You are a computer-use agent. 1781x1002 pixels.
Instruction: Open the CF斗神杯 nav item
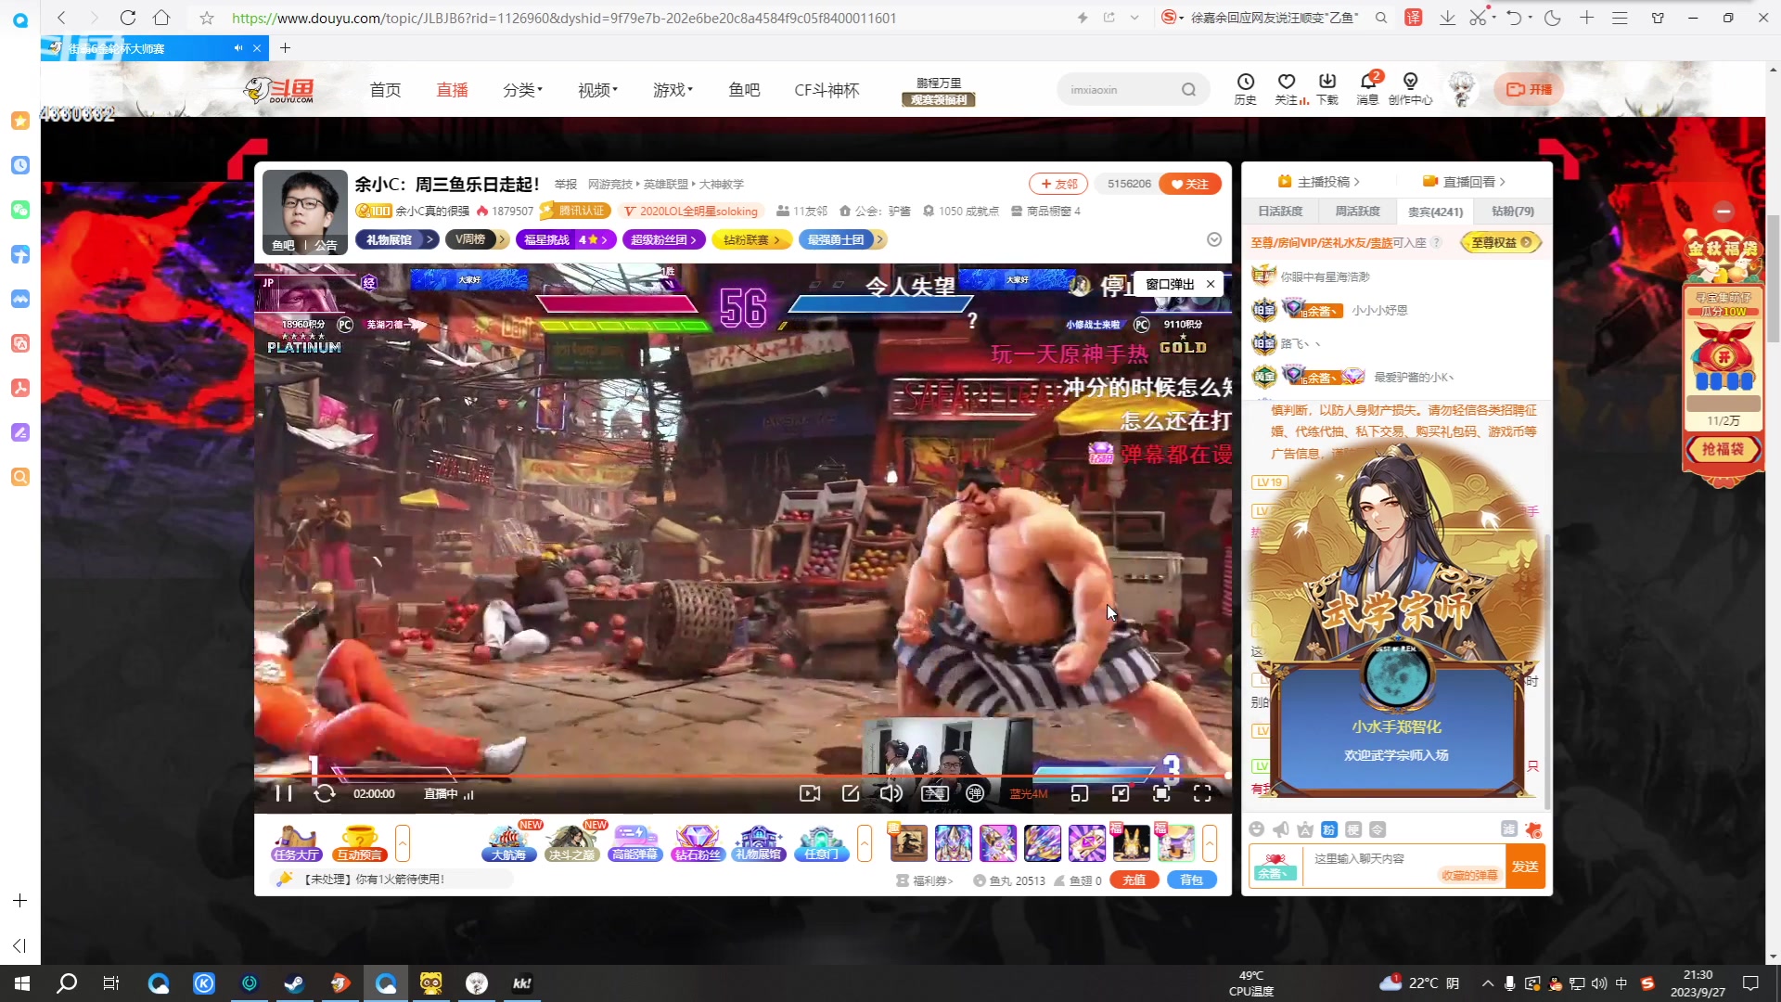[826, 90]
